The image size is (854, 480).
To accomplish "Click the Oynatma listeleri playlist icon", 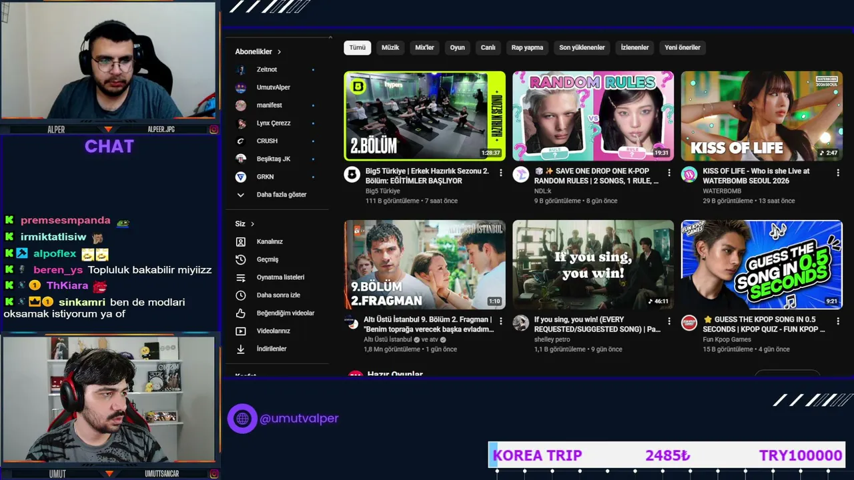I will click(x=241, y=277).
